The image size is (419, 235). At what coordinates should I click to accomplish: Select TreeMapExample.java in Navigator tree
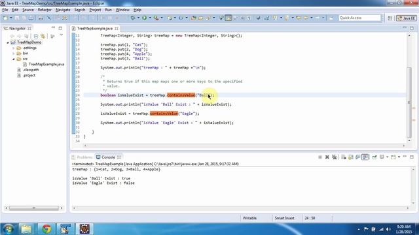(44, 64)
